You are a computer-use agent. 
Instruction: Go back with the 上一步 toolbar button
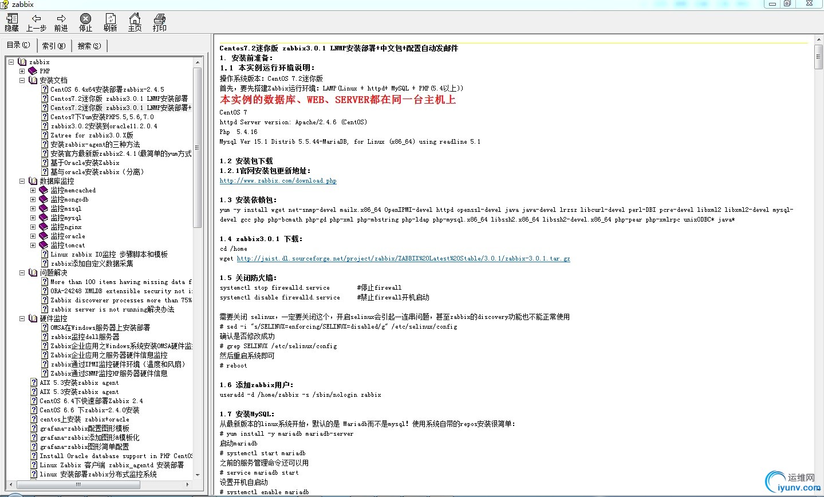(x=36, y=23)
